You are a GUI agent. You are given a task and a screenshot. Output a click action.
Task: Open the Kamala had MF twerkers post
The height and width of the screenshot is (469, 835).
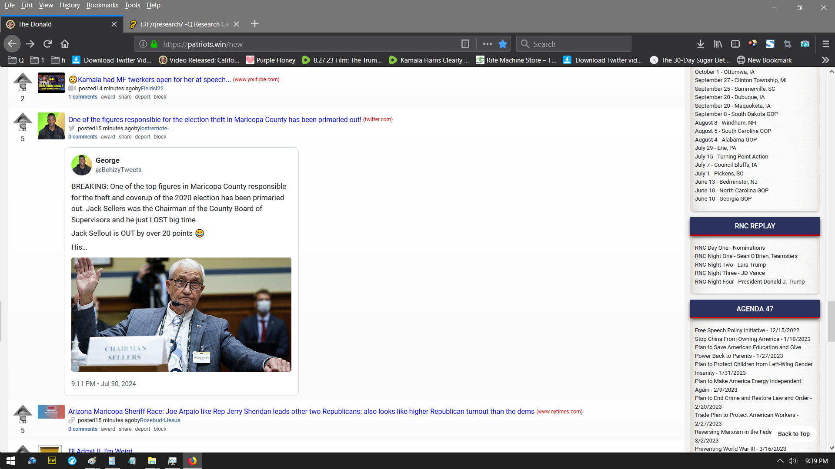154,79
